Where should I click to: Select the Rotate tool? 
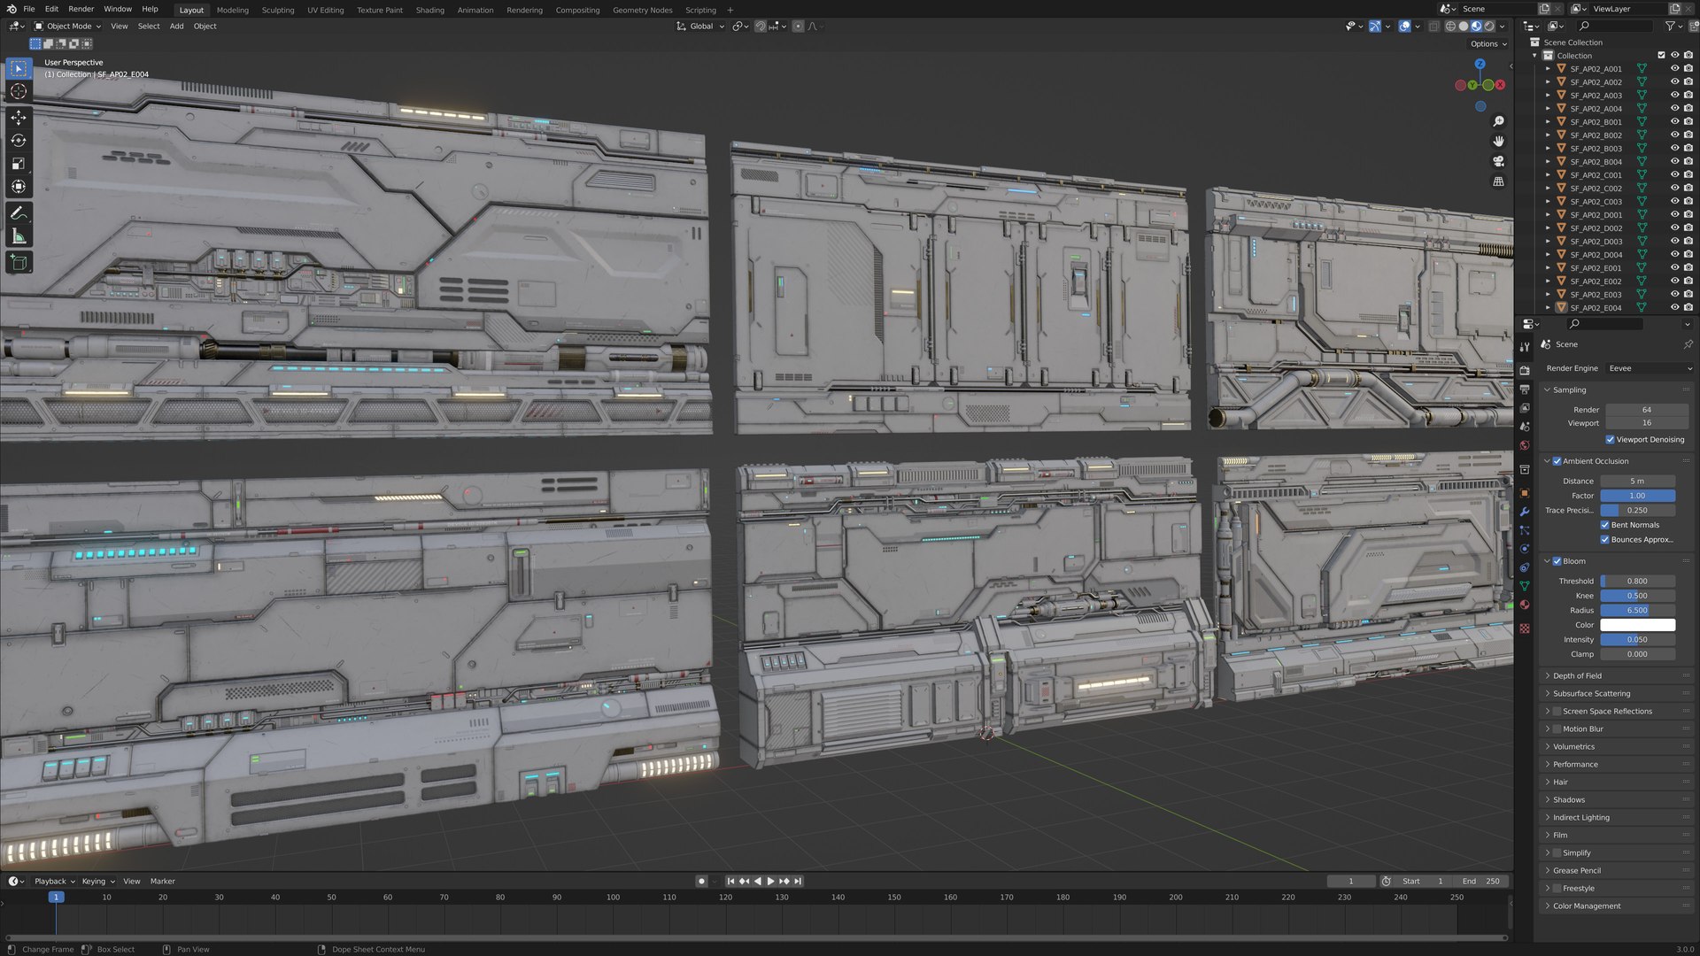coord(19,141)
